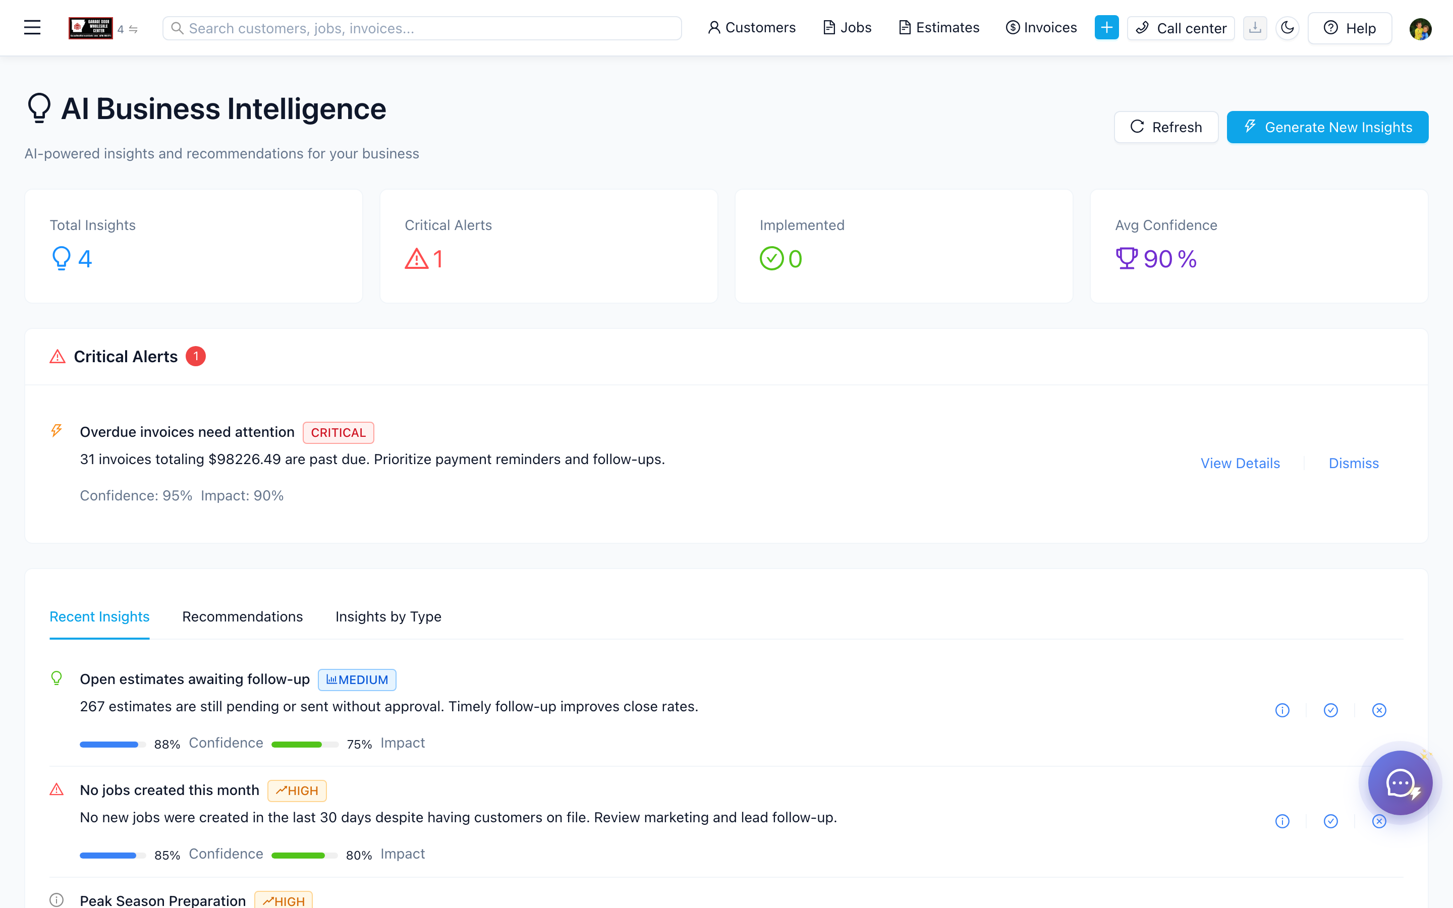Click the Total Insights lightbulb icon
The image size is (1453, 908).
pyautogui.click(x=61, y=259)
